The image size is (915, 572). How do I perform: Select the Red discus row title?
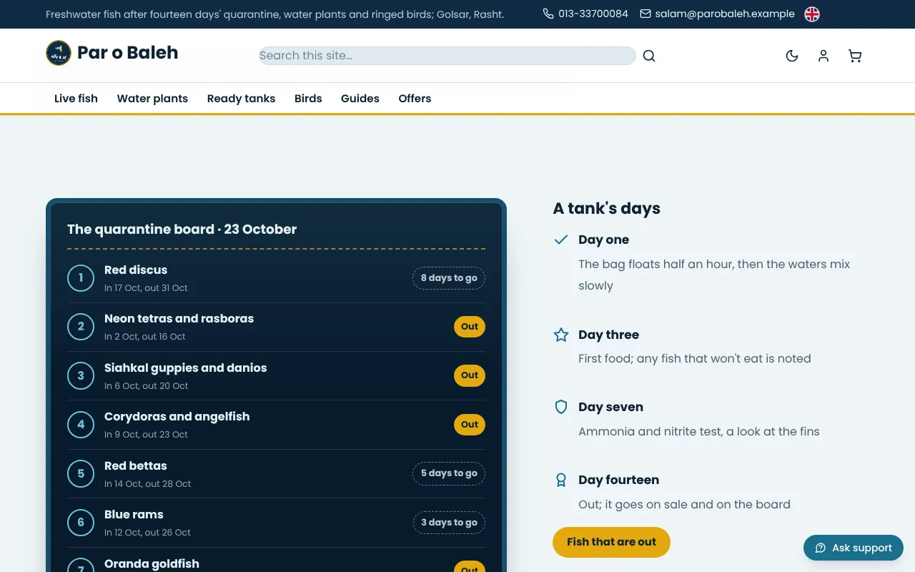coord(136,270)
